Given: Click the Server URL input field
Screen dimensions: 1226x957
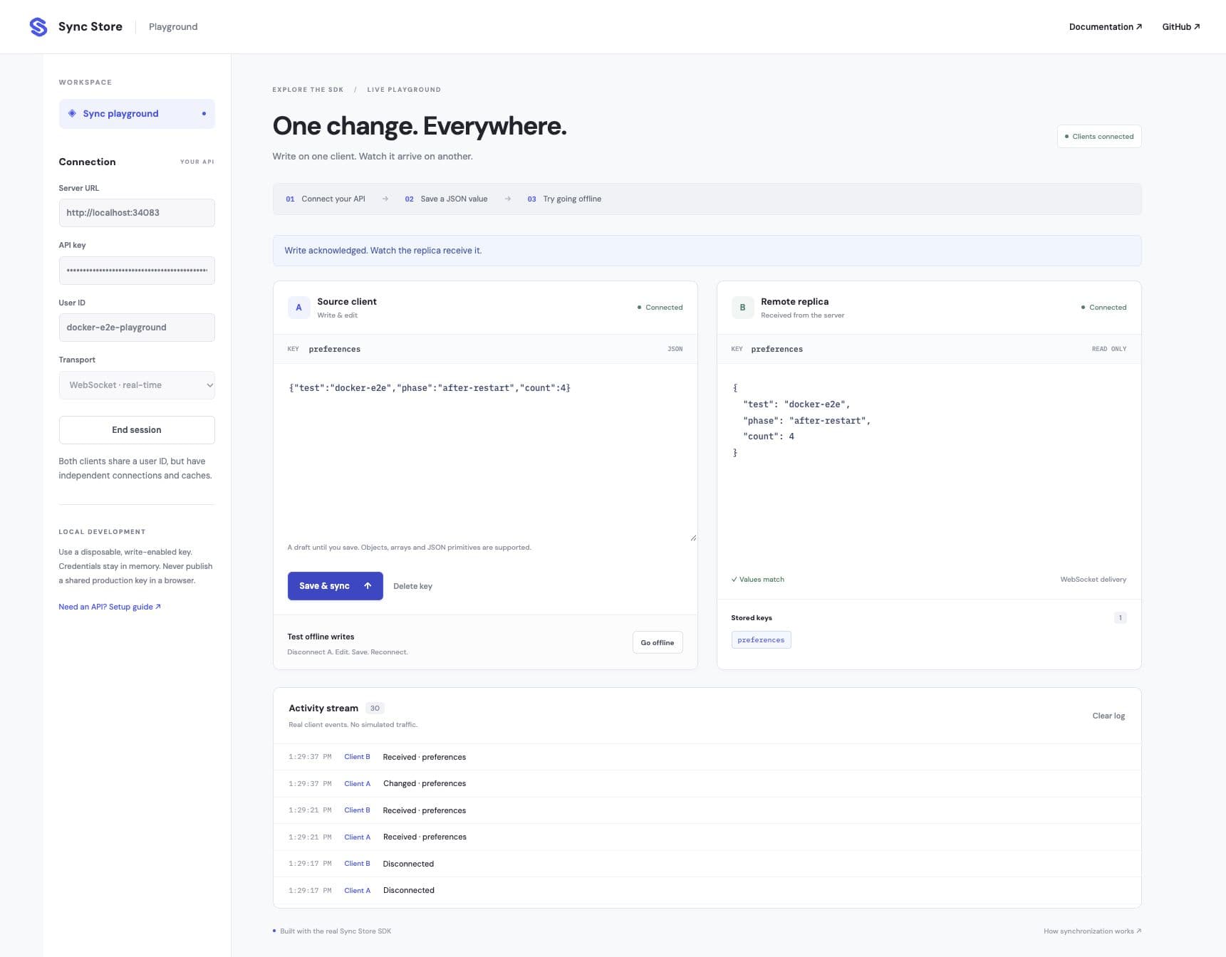Looking at the screenshot, I should coord(137,213).
